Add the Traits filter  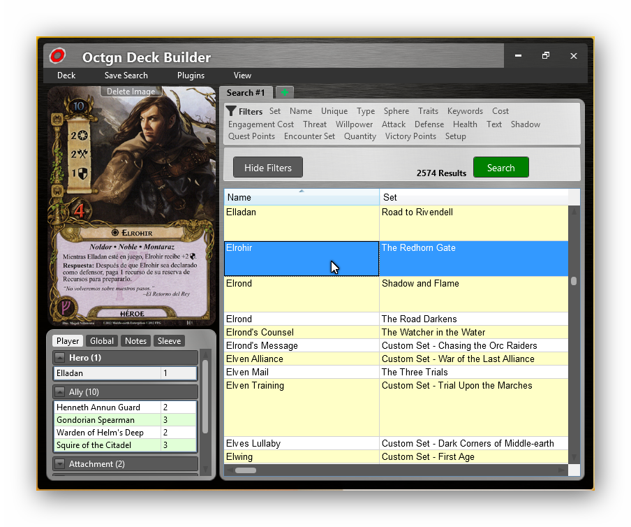click(x=428, y=111)
